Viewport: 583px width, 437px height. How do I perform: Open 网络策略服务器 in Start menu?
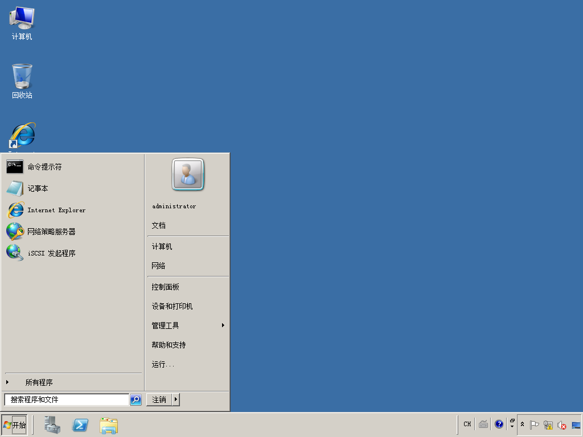73,232
